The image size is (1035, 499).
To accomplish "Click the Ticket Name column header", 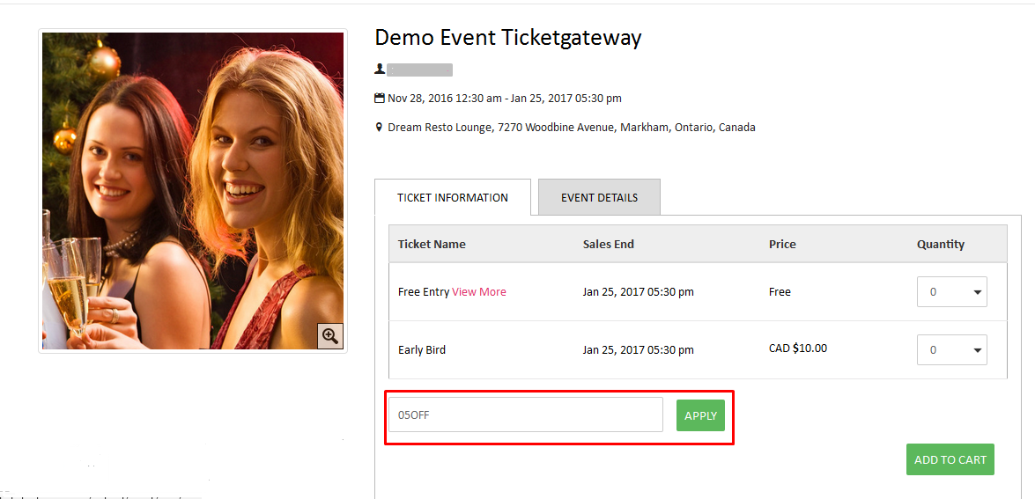I will [x=432, y=245].
